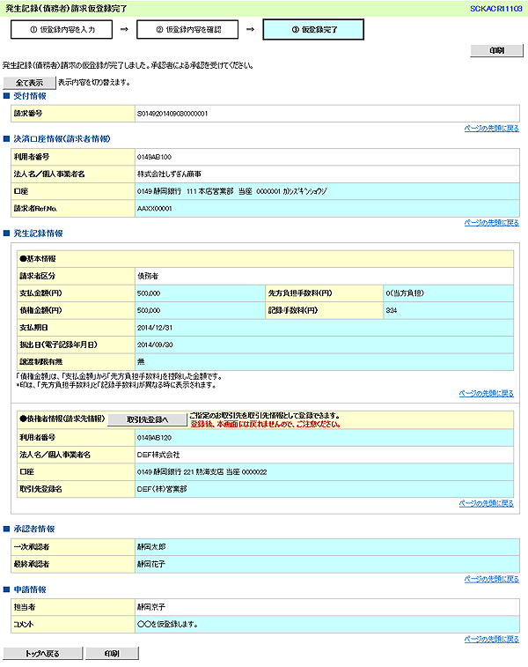Click the 全て表示 button
The height and width of the screenshot is (667, 528).
point(29,83)
